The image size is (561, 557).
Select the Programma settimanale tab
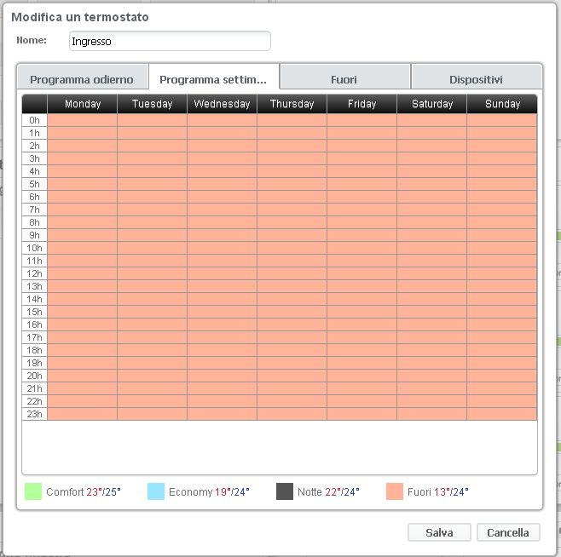click(213, 79)
